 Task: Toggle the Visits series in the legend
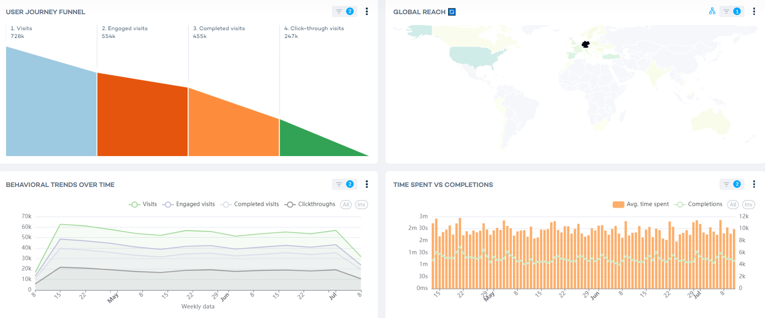coord(143,204)
